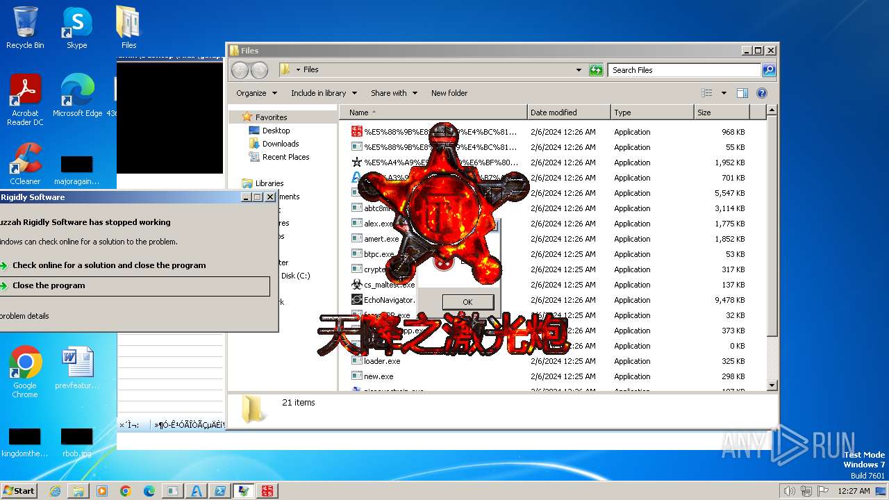This screenshot has width=889, height=500.
Task: Choose Check online for a solution option
Action: pyautogui.click(x=109, y=265)
